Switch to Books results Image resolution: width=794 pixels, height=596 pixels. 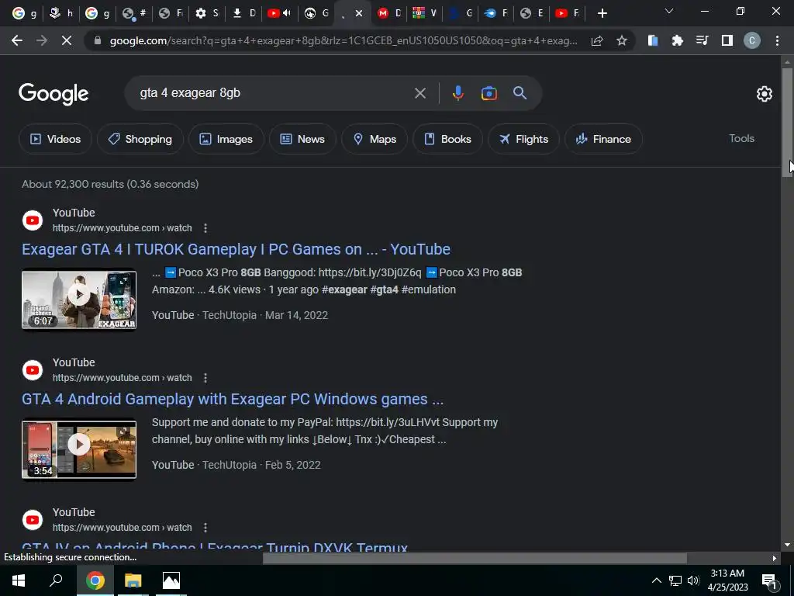pos(447,139)
